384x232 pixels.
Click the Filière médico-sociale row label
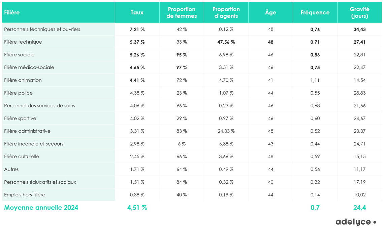29,67
